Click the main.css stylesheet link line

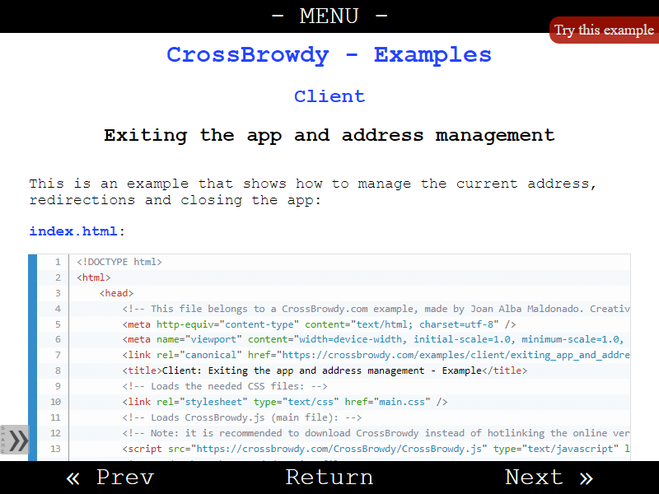point(285,402)
